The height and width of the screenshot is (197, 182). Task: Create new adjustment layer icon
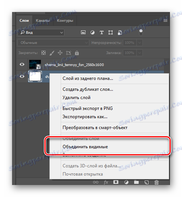[x=126, y=182]
